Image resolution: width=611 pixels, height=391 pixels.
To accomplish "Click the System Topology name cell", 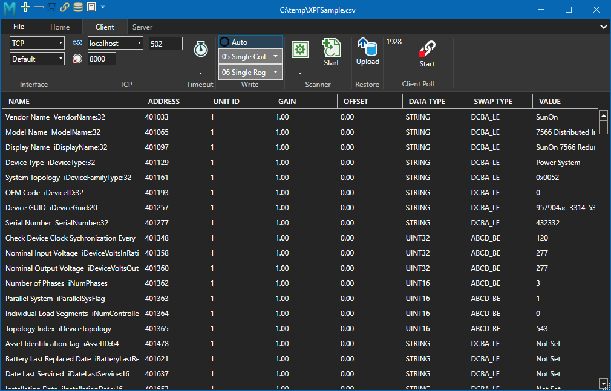I will (x=68, y=178).
